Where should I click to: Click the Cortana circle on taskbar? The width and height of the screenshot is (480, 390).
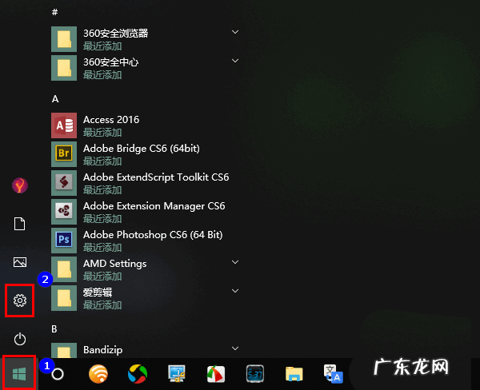[58, 374]
